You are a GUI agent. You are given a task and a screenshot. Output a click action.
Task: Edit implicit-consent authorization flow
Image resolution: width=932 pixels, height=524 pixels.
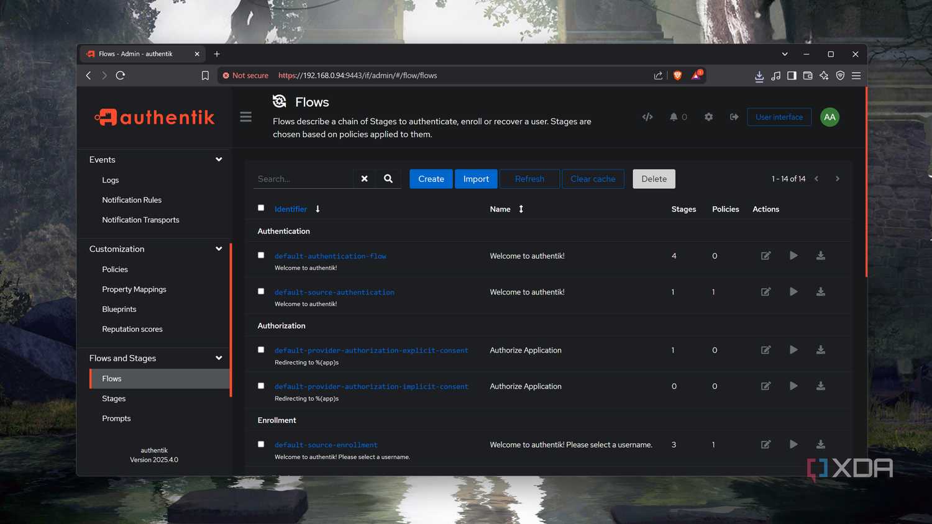point(765,386)
